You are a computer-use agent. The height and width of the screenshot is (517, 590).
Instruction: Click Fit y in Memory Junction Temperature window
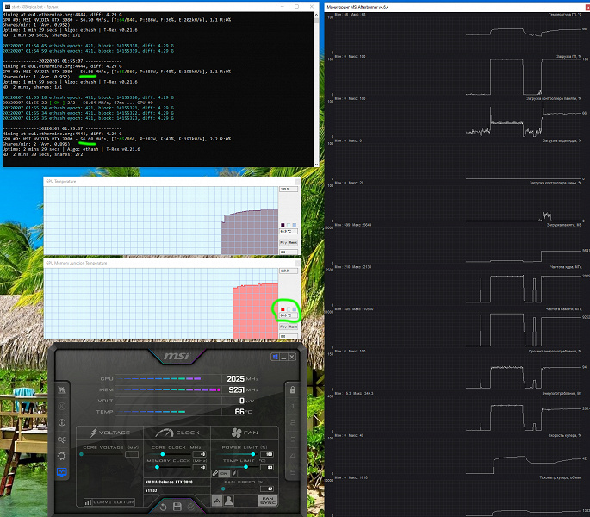[283, 327]
